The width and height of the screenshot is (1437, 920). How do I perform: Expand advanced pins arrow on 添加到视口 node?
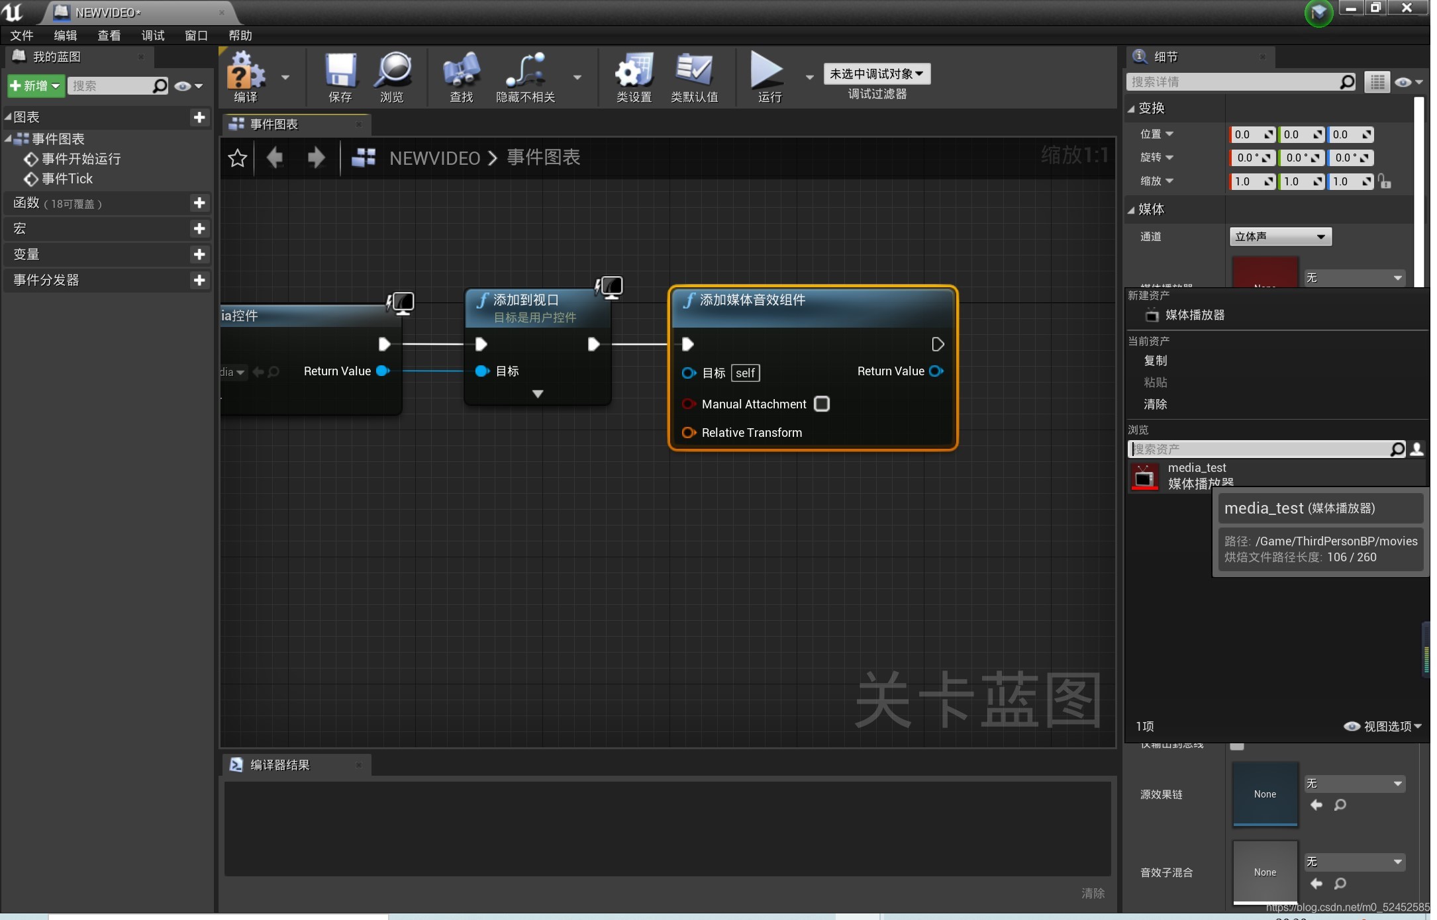tap(538, 394)
